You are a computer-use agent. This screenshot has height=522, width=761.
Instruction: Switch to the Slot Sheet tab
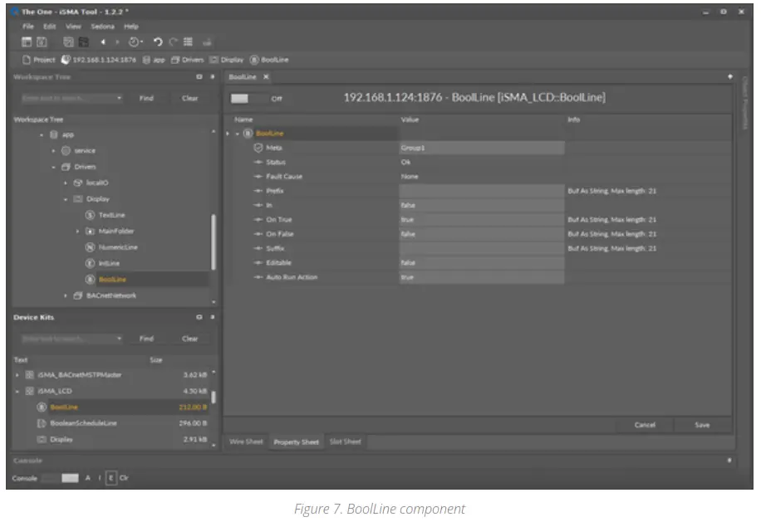pos(345,442)
